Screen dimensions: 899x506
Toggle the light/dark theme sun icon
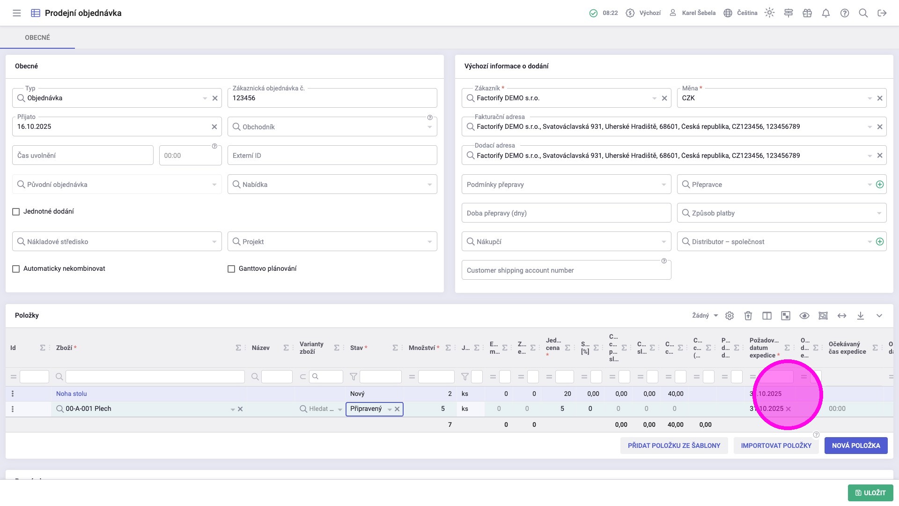pyautogui.click(x=769, y=13)
